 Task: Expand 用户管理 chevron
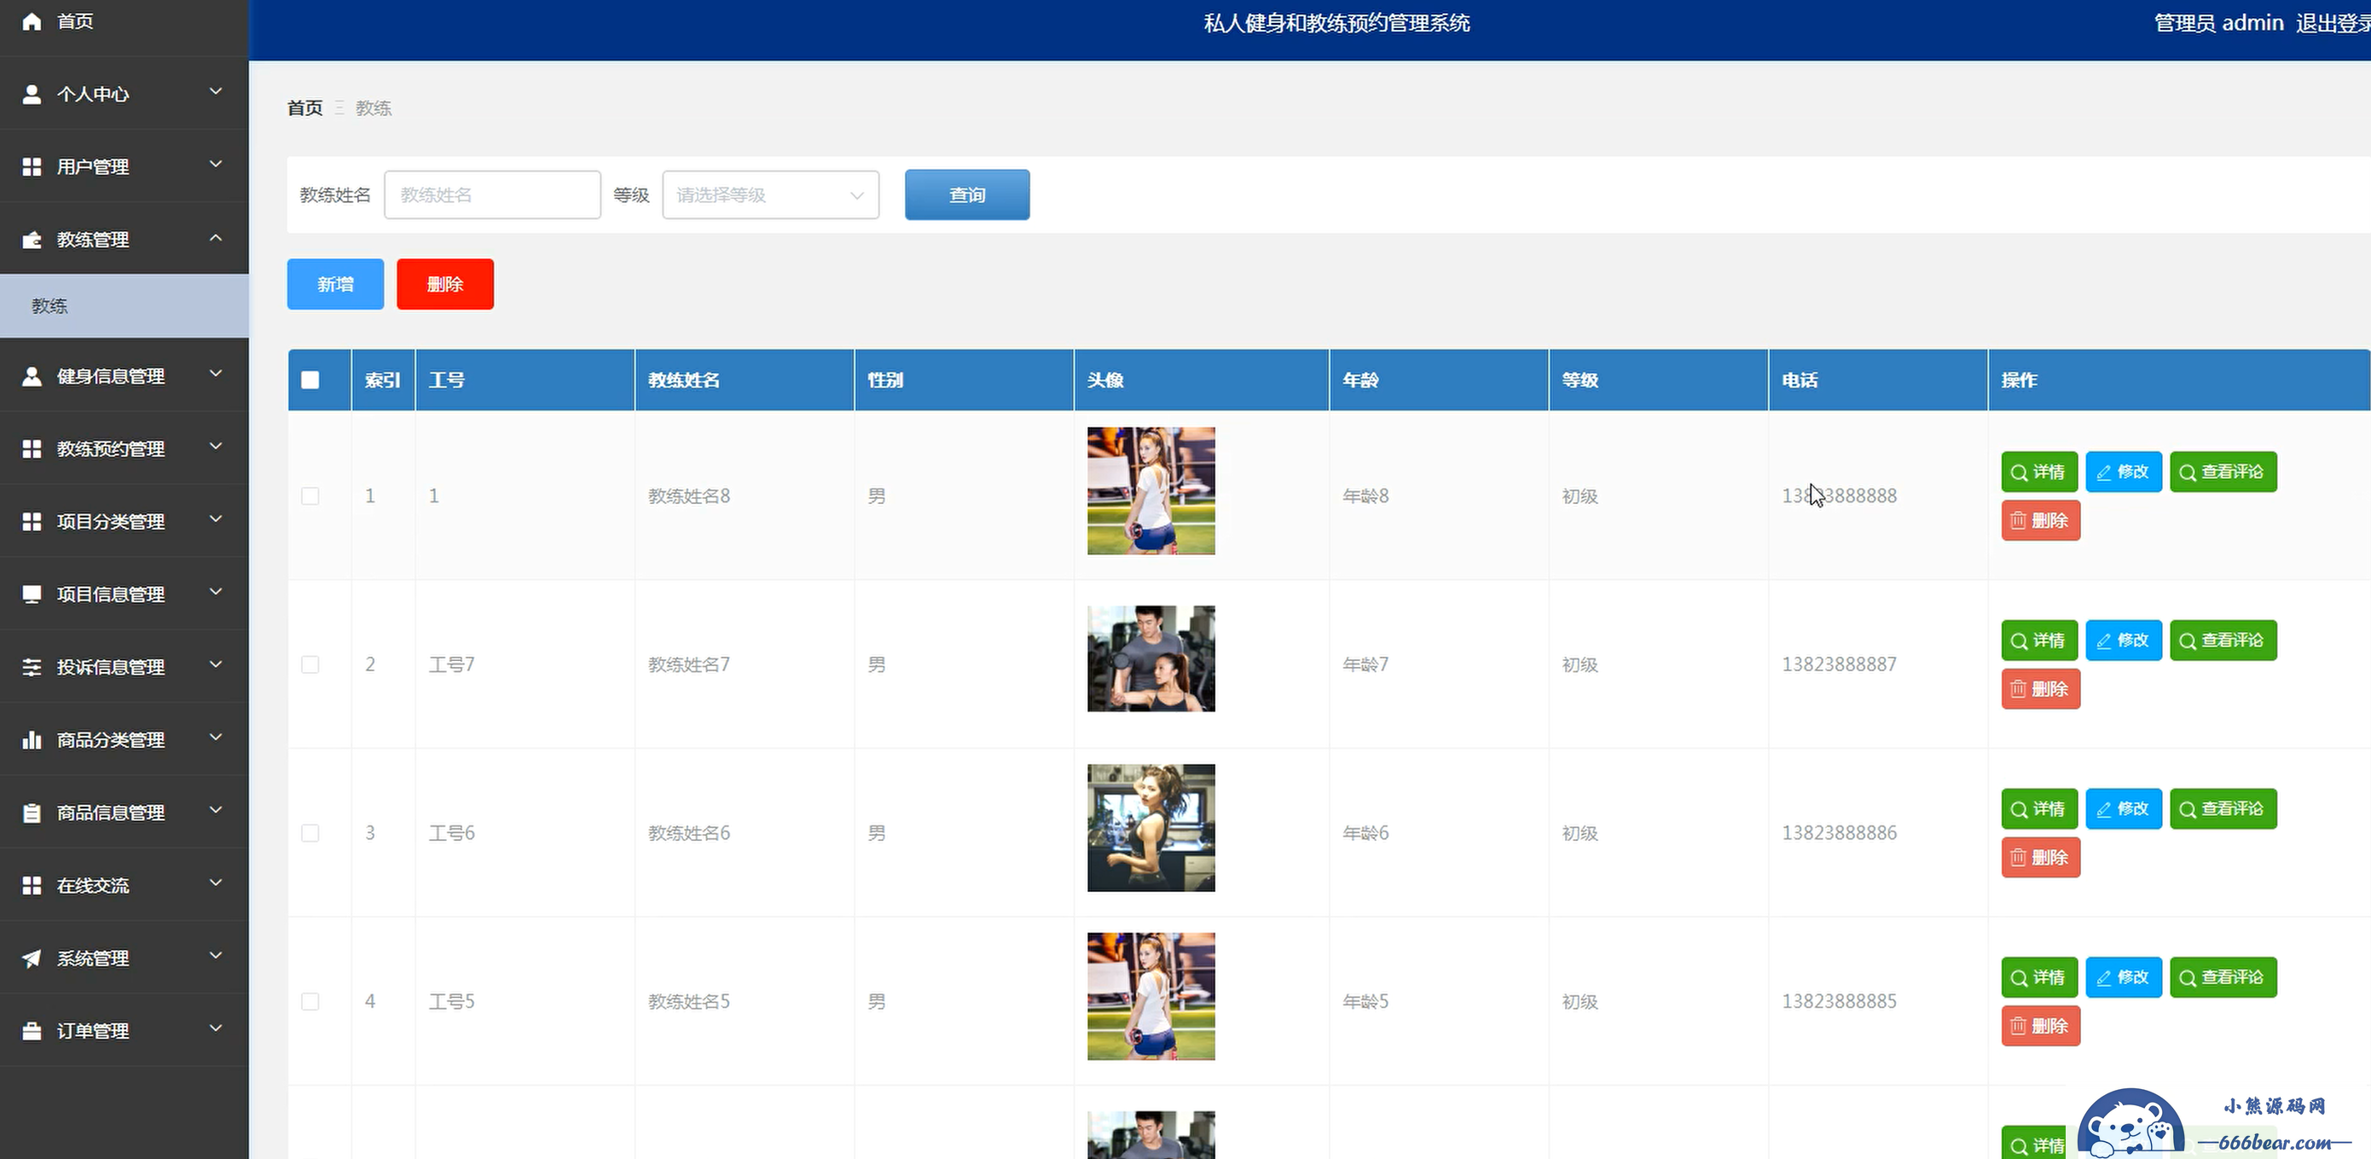(216, 164)
